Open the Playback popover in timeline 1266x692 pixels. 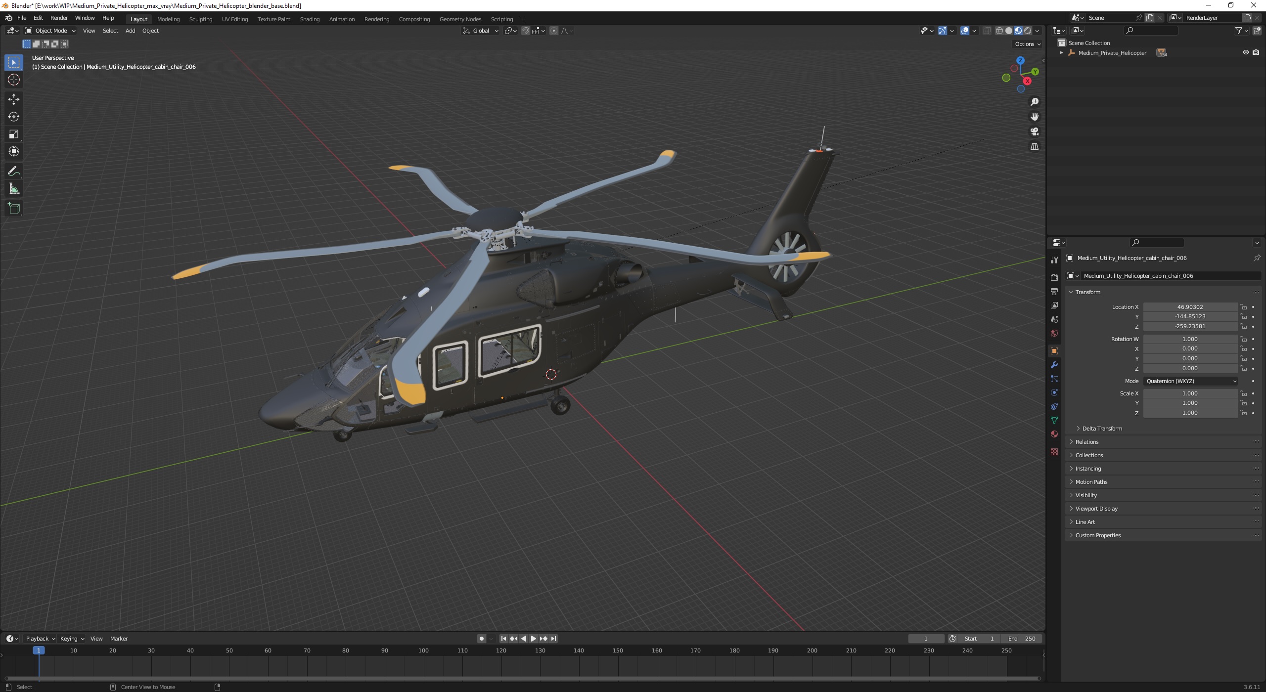coord(40,639)
